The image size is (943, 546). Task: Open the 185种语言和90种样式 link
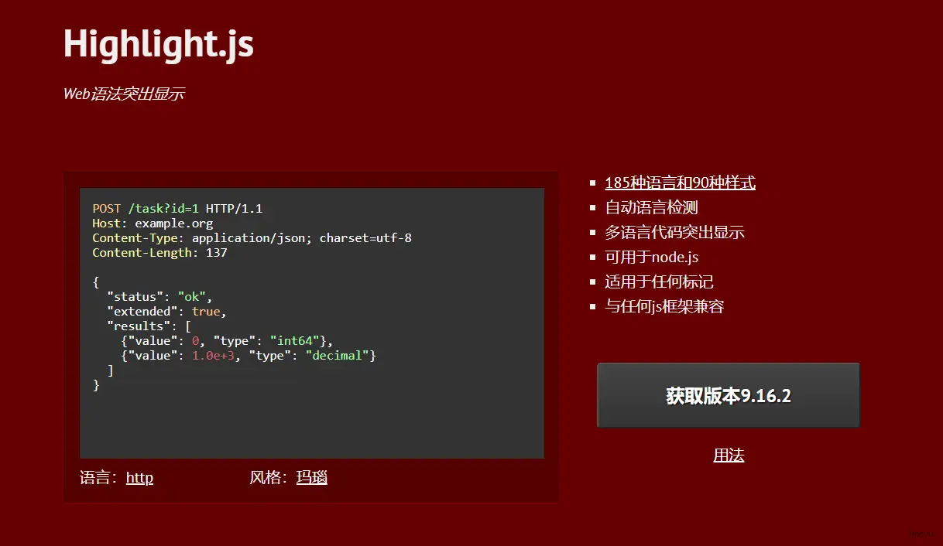pos(680,183)
